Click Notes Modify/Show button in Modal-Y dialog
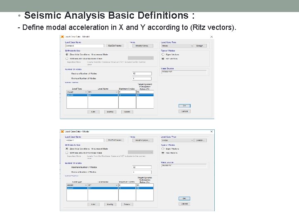Image resolution: width=299 pixels, height=224 pixels. 143,140
